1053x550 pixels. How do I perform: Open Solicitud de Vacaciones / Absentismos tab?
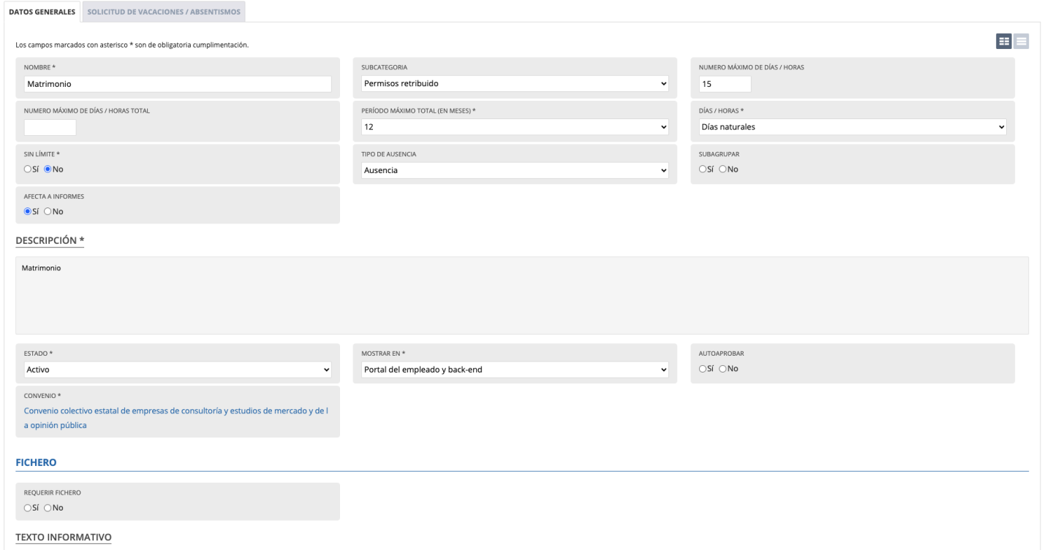click(164, 11)
